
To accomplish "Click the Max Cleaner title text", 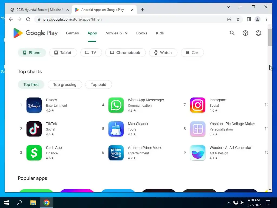I will [x=138, y=124].
